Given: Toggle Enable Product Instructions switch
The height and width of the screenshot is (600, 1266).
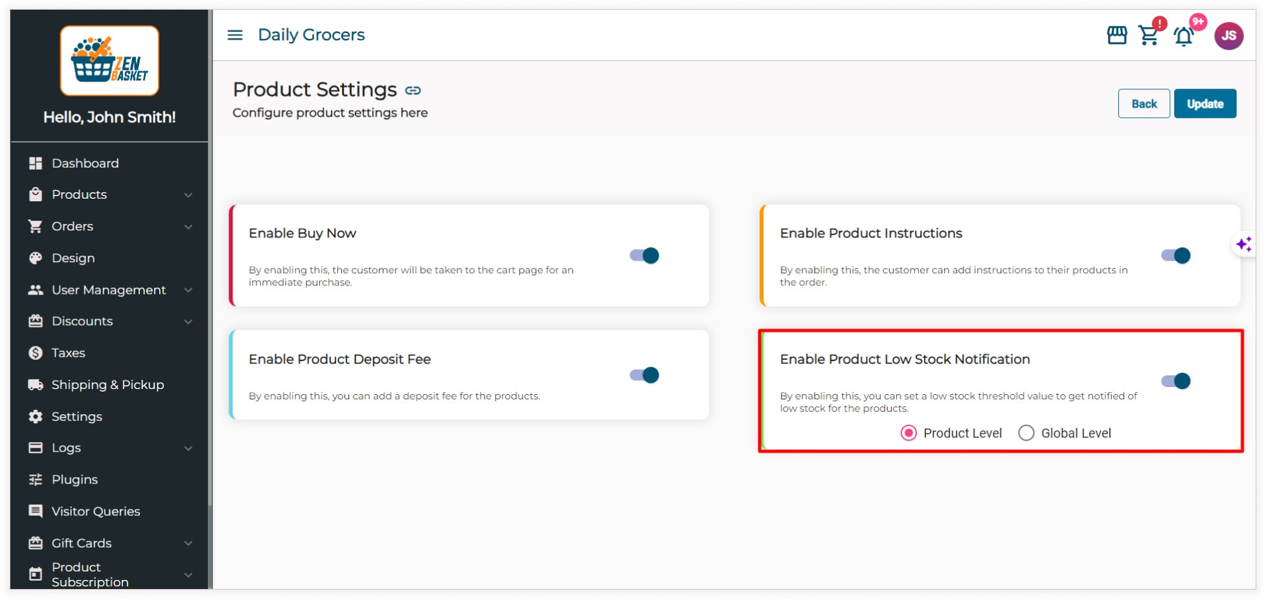Looking at the screenshot, I should 1175,256.
